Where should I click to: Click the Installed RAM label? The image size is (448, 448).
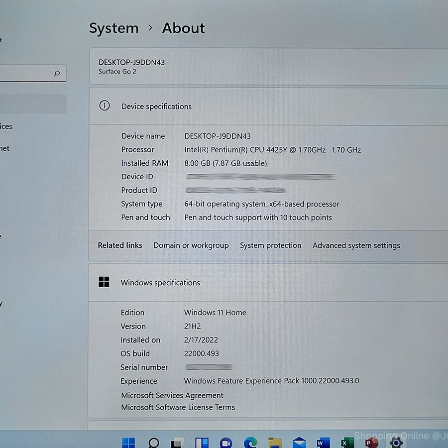click(x=145, y=163)
